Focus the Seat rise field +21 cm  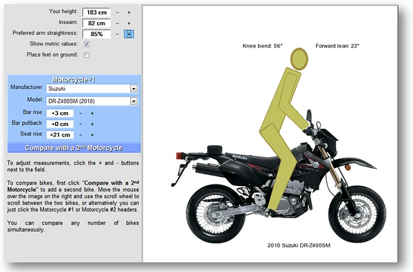coord(60,135)
